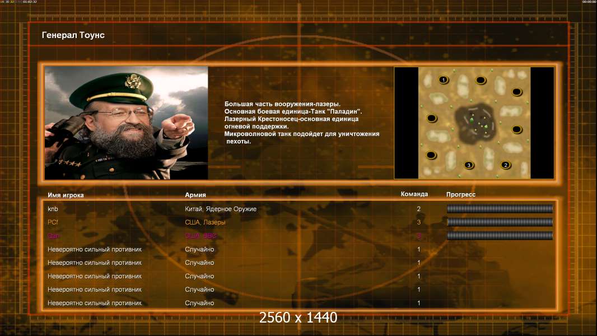
Task: Click the США, Лазеры army entry
Action: [x=205, y=222]
